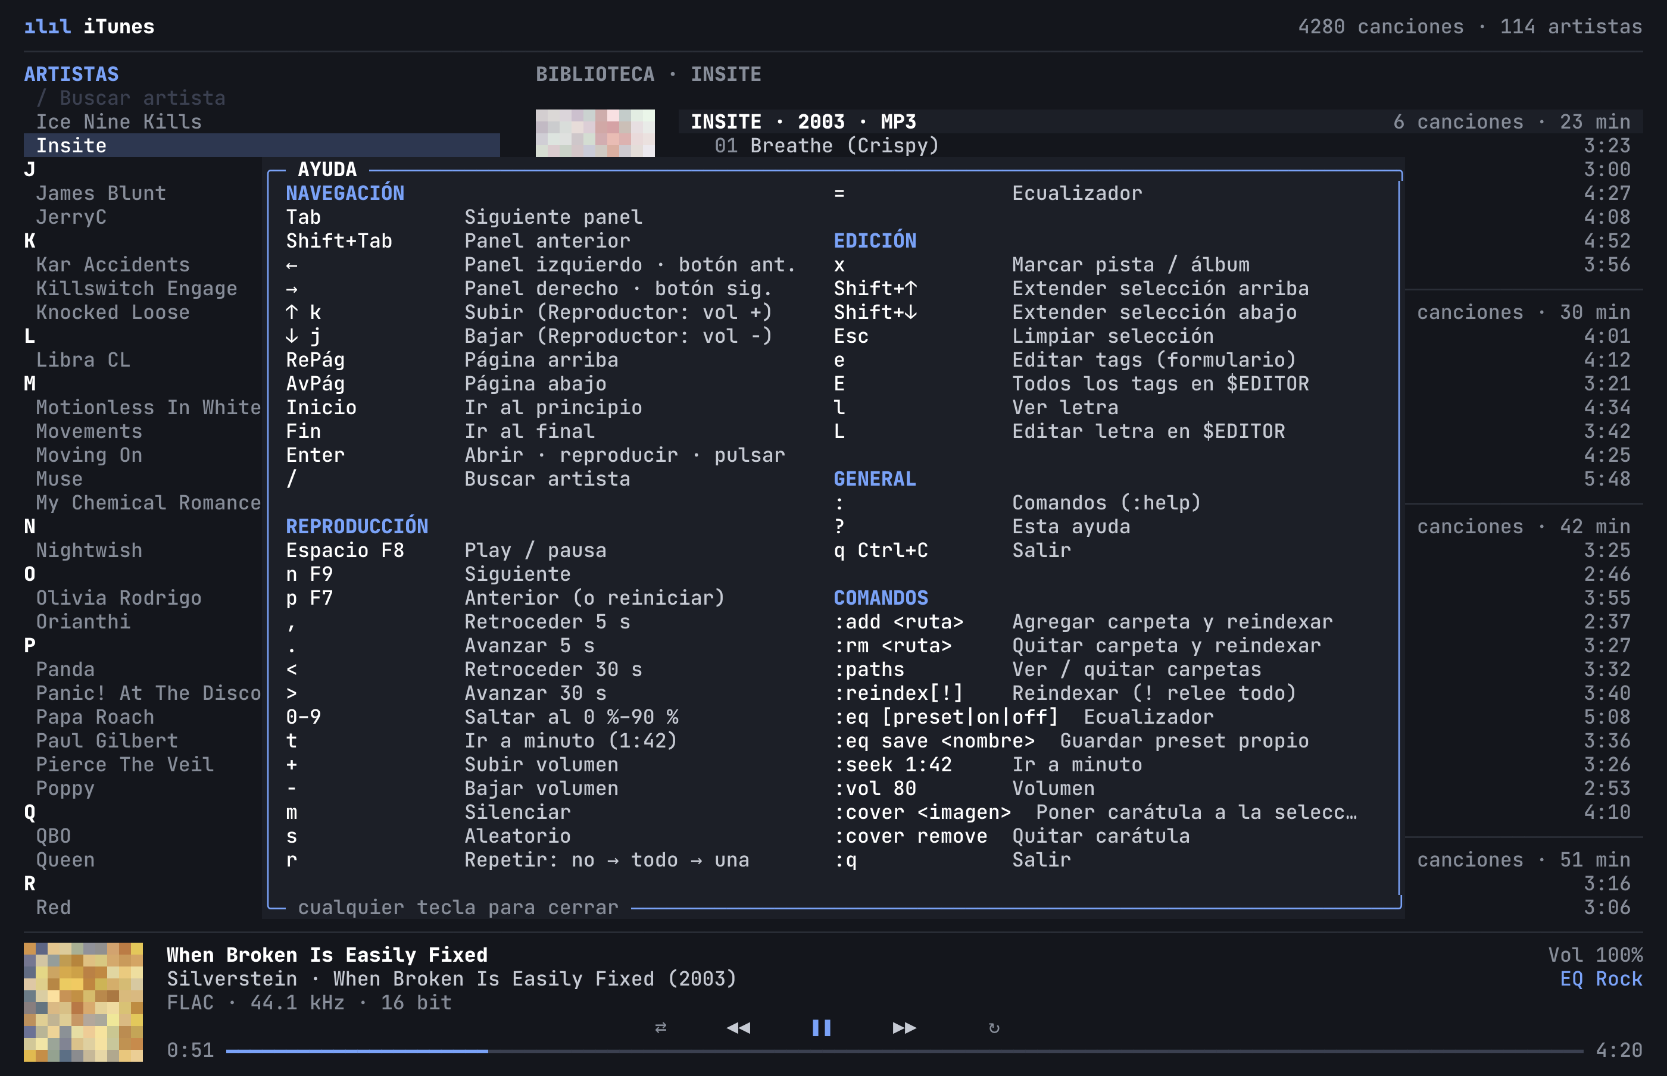Select Movements artist

tap(89, 431)
